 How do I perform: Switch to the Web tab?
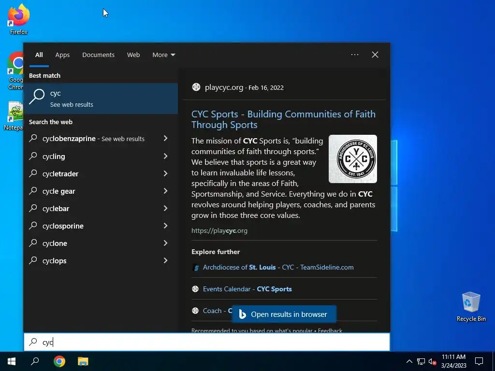[133, 55]
